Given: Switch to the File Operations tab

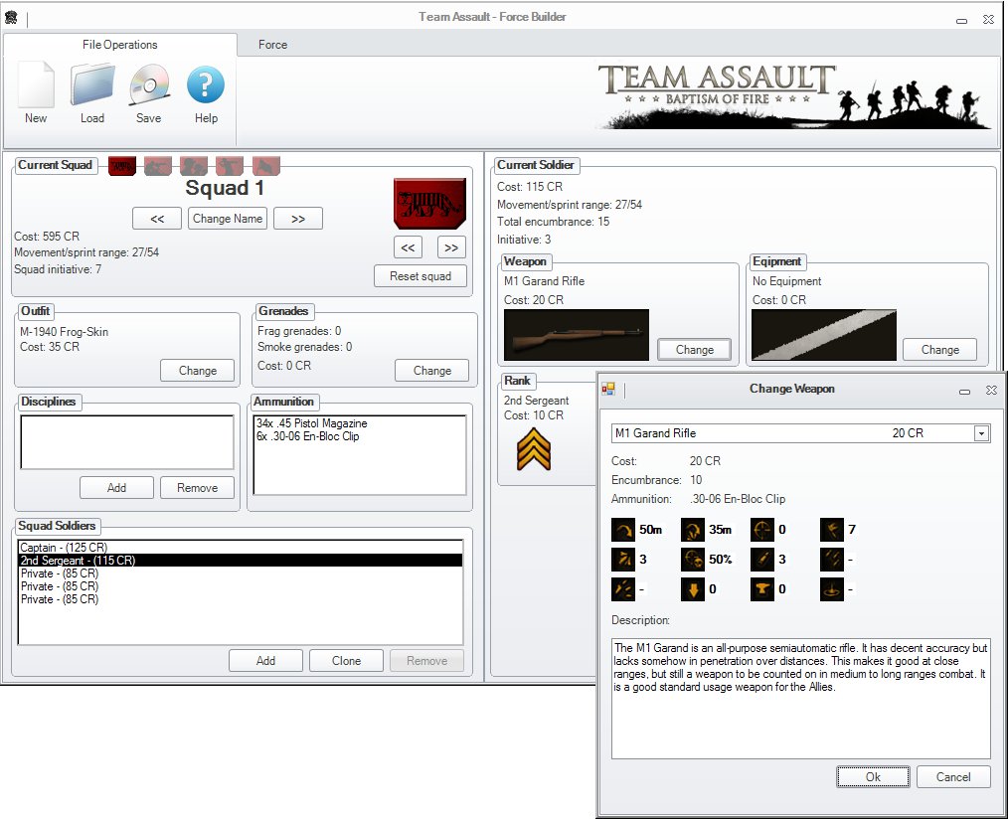Looking at the screenshot, I should pyautogui.click(x=121, y=45).
